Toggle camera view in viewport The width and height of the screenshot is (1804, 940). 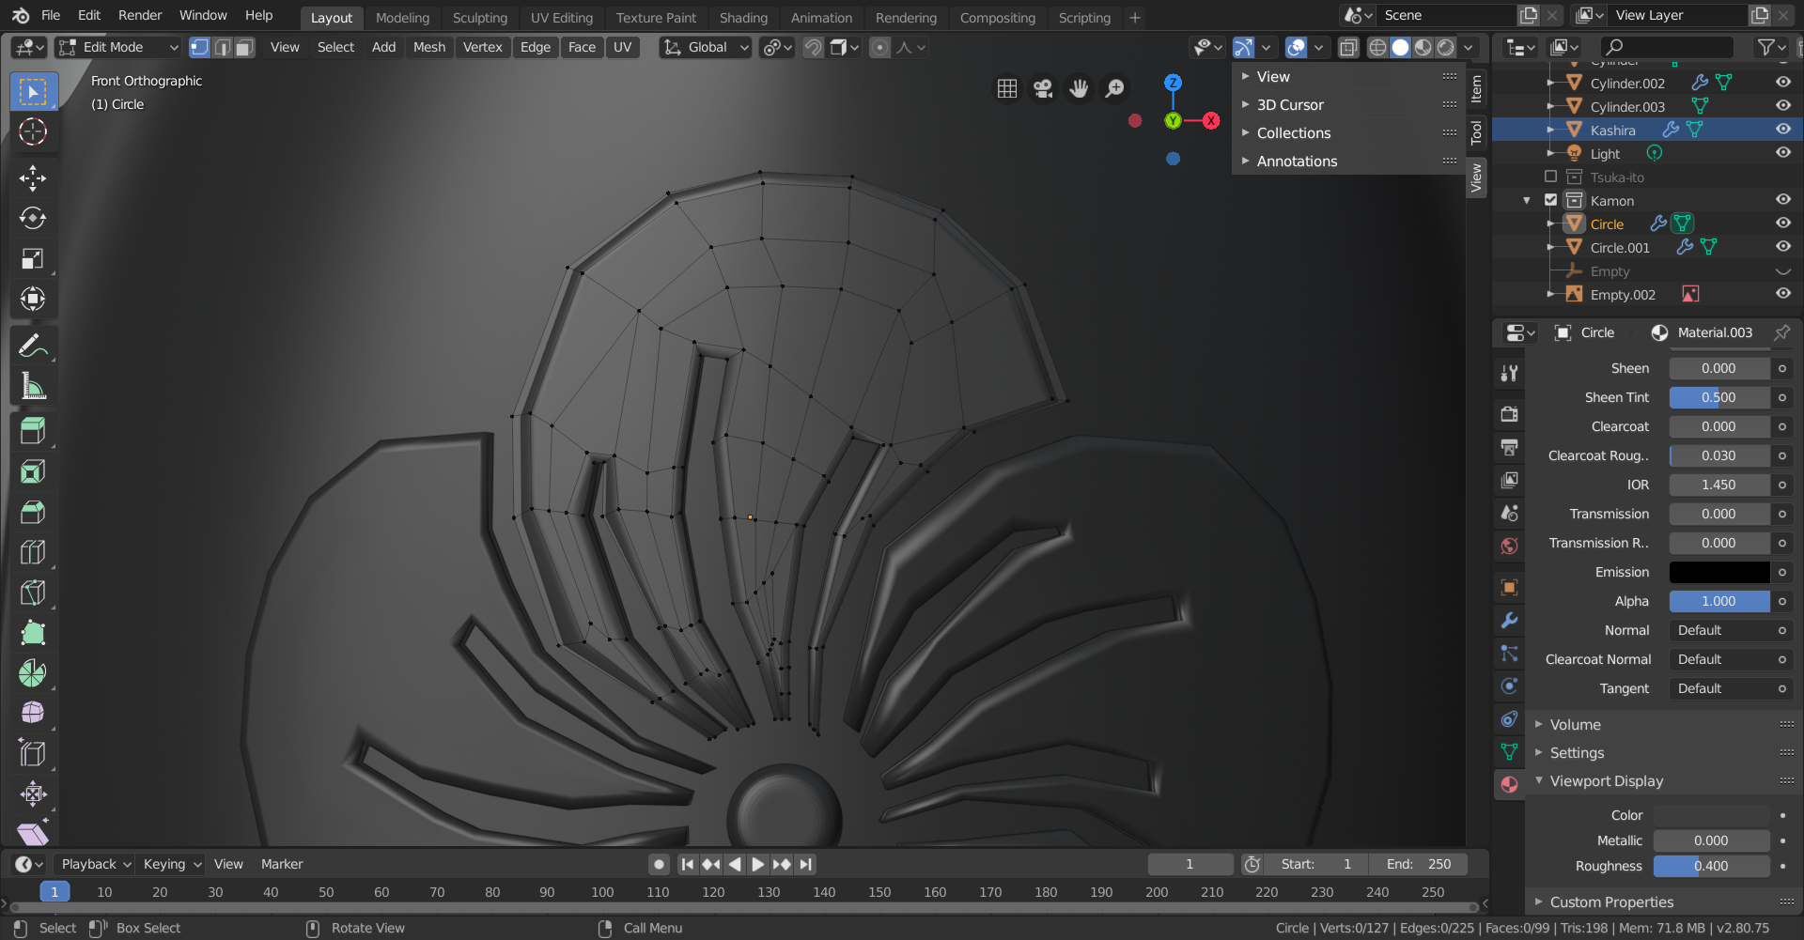(1043, 88)
